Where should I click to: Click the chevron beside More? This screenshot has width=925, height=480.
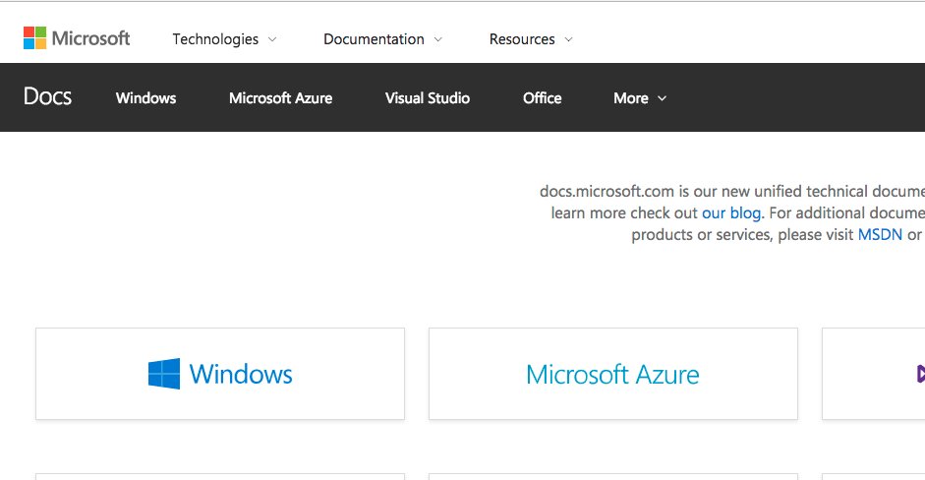coord(662,98)
